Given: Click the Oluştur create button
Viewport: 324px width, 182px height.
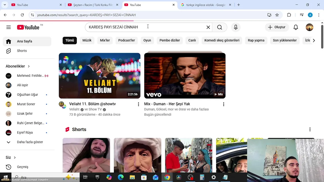Looking at the screenshot, I should point(277,27).
